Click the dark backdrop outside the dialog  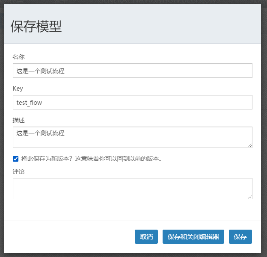coord(264,128)
